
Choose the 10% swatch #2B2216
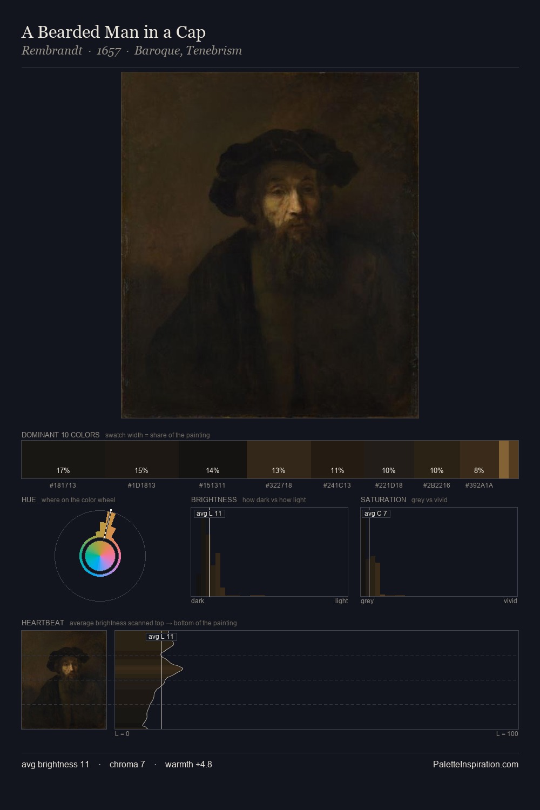point(437,460)
